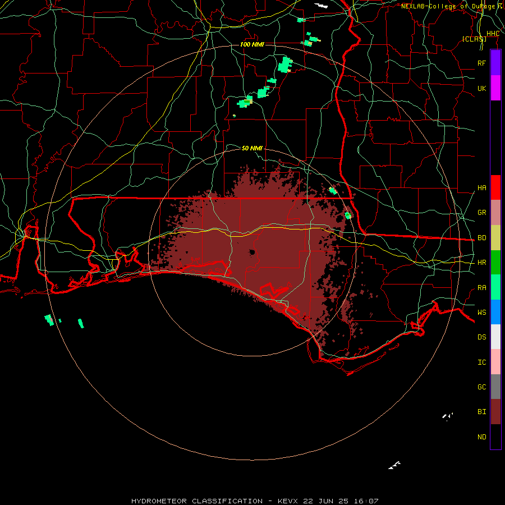
Task: Click the purple RF legend color swatch
Action: coord(495,63)
